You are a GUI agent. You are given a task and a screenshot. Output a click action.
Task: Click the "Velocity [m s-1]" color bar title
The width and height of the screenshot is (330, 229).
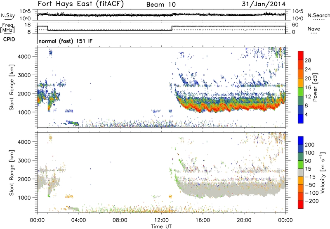pyautogui.click(x=323, y=172)
